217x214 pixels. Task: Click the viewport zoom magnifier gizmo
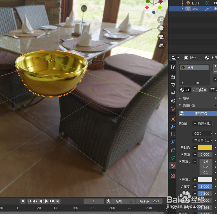click(161, 20)
